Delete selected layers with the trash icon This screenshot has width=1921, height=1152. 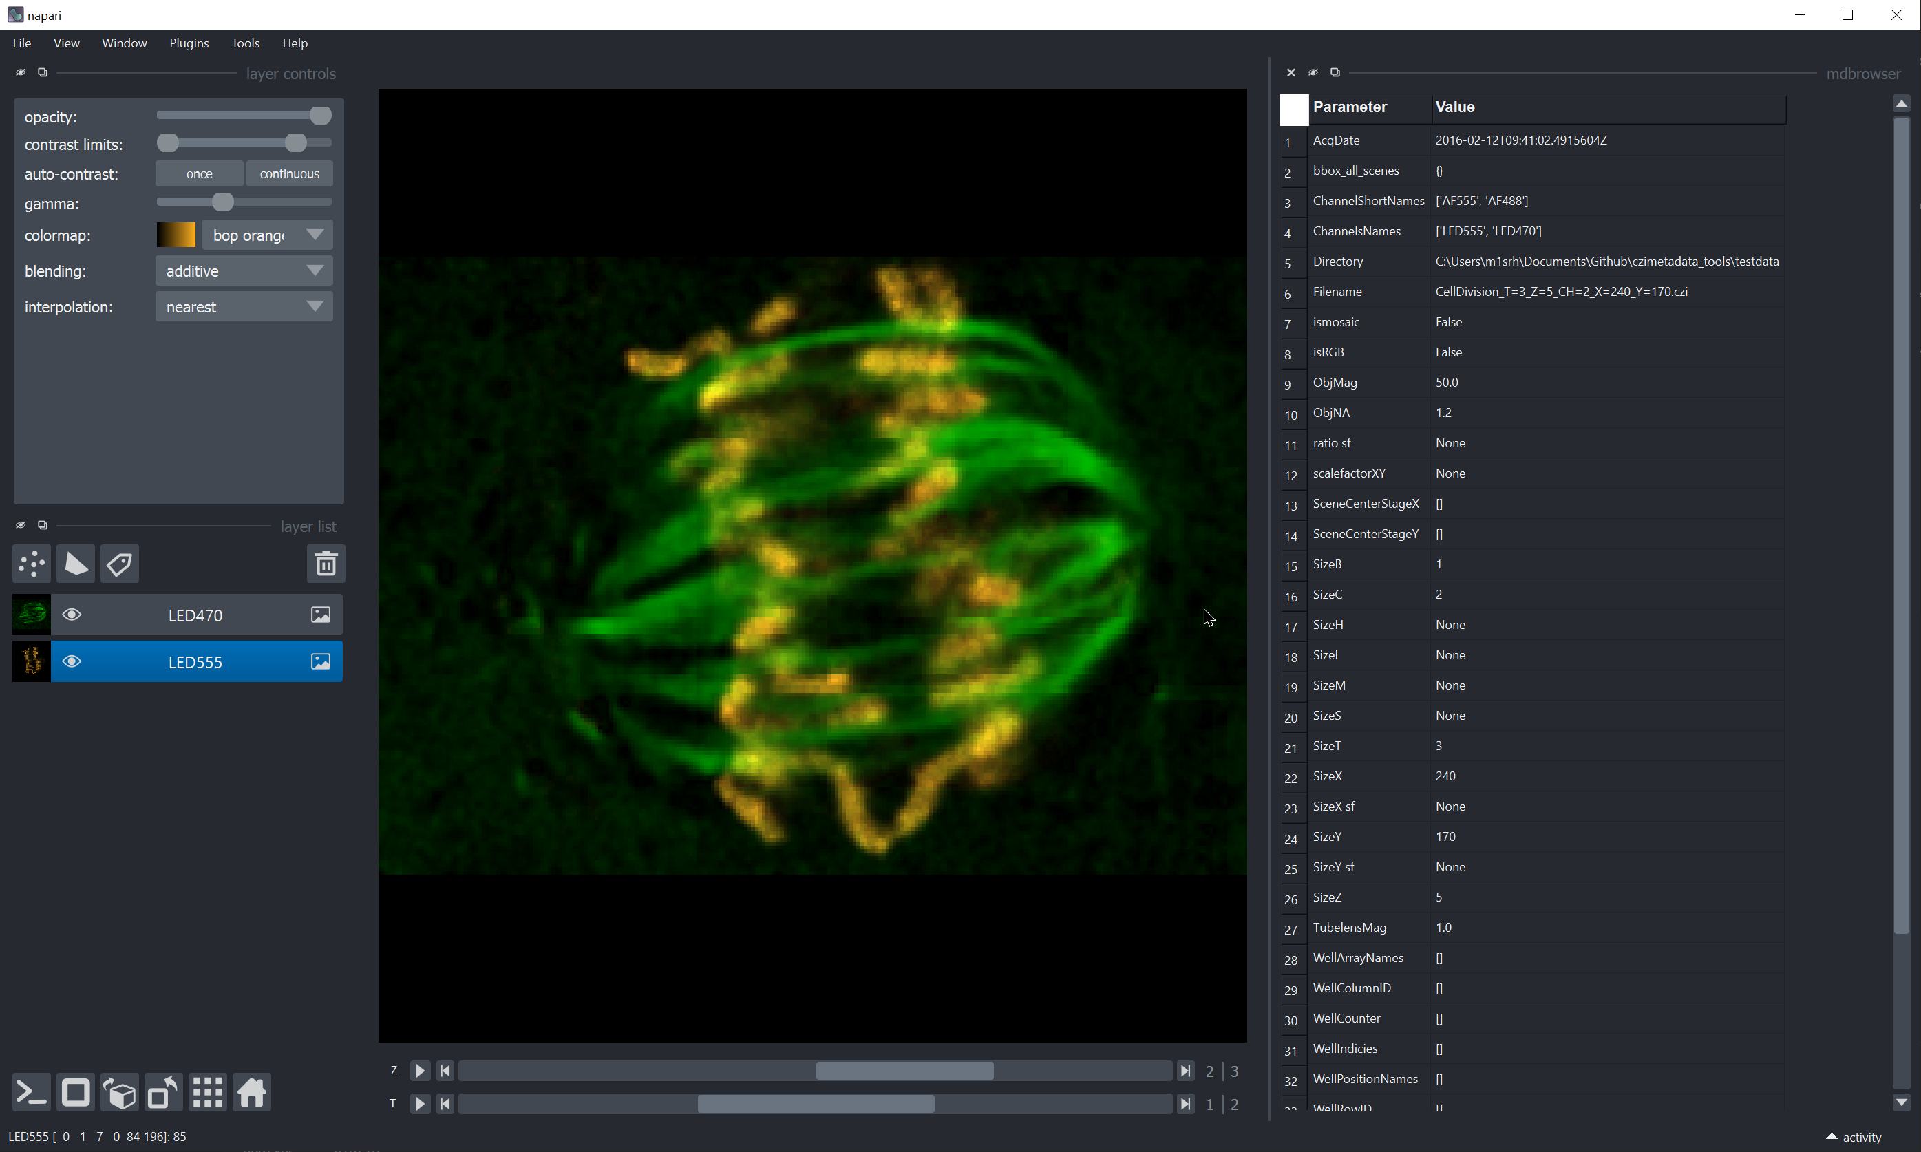tap(326, 564)
